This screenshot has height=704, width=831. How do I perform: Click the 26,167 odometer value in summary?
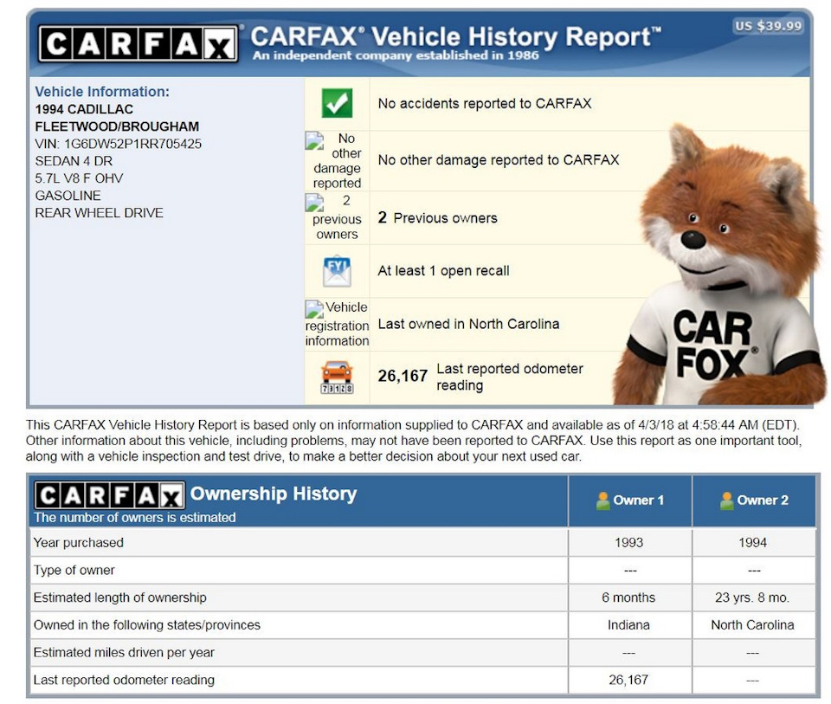pos(403,376)
